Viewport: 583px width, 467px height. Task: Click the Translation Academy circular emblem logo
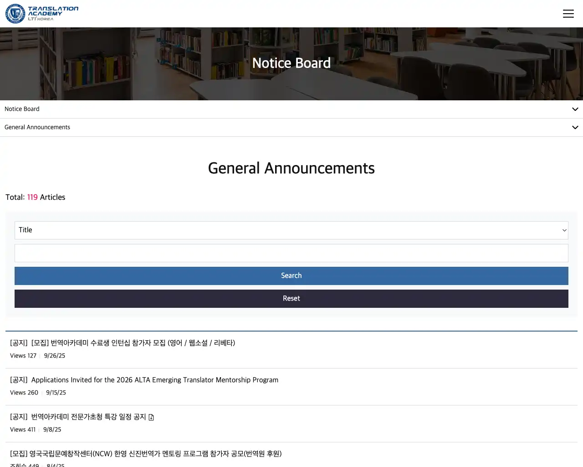tap(15, 14)
